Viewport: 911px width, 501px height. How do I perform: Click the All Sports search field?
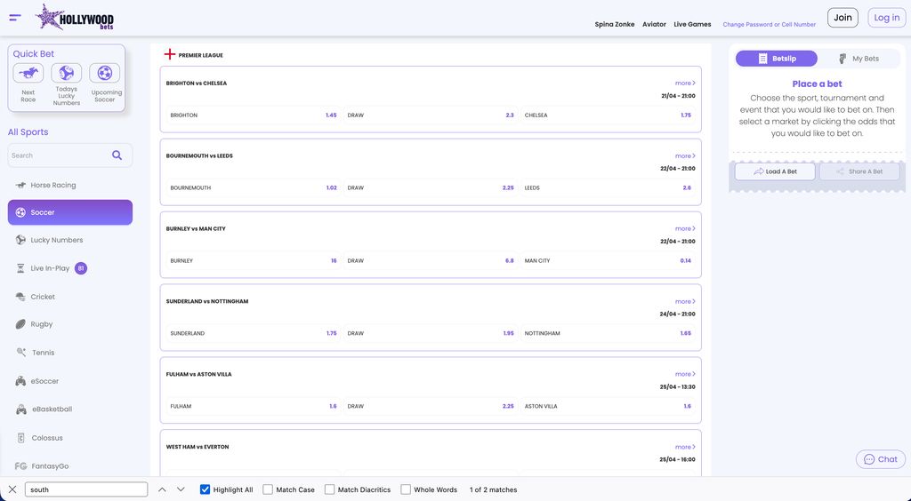coord(69,155)
